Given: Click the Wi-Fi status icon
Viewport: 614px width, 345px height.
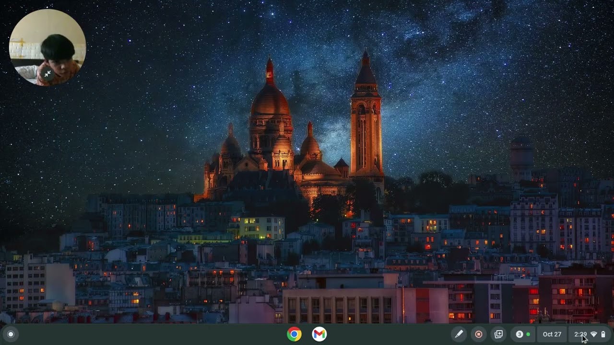Looking at the screenshot, I should 594,334.
